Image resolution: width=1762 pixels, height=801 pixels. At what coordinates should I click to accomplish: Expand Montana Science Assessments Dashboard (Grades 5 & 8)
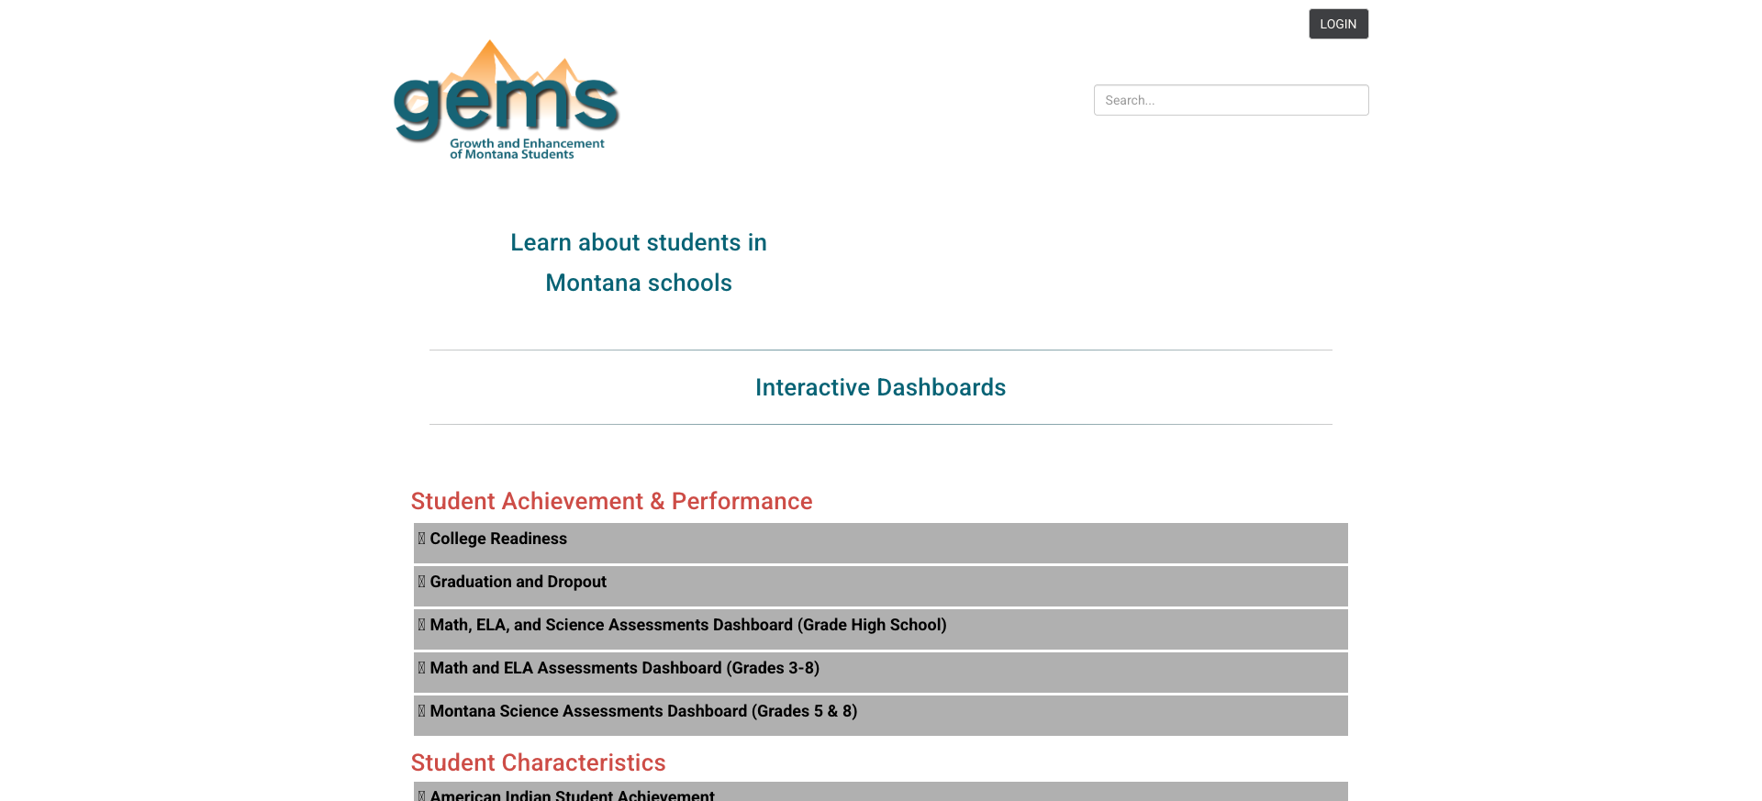[x=880, y=716]
